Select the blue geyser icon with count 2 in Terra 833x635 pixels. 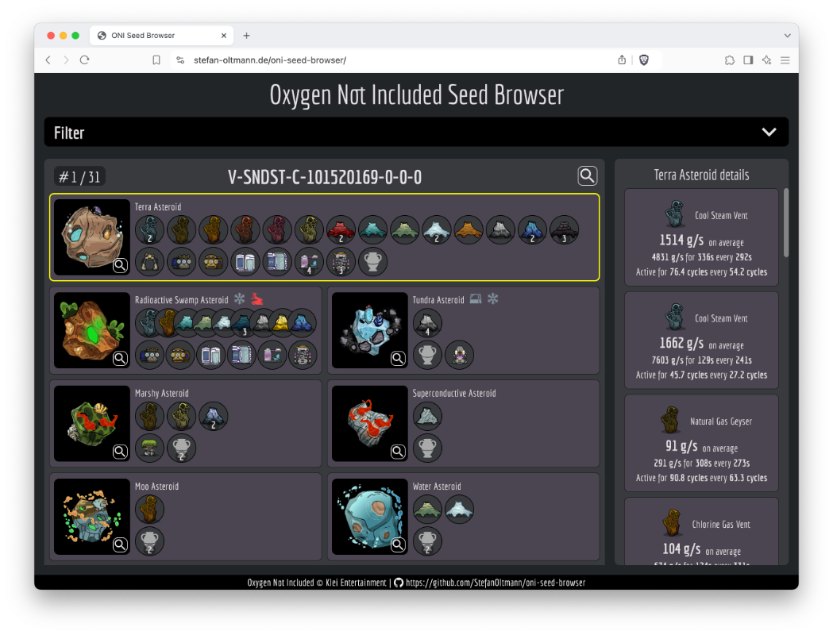[532, 230]
